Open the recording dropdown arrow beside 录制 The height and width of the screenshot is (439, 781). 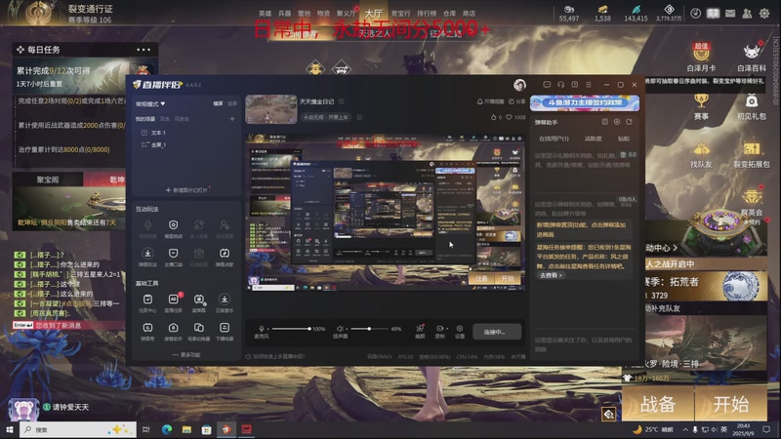pyautogui.click(x=447, y=329)
